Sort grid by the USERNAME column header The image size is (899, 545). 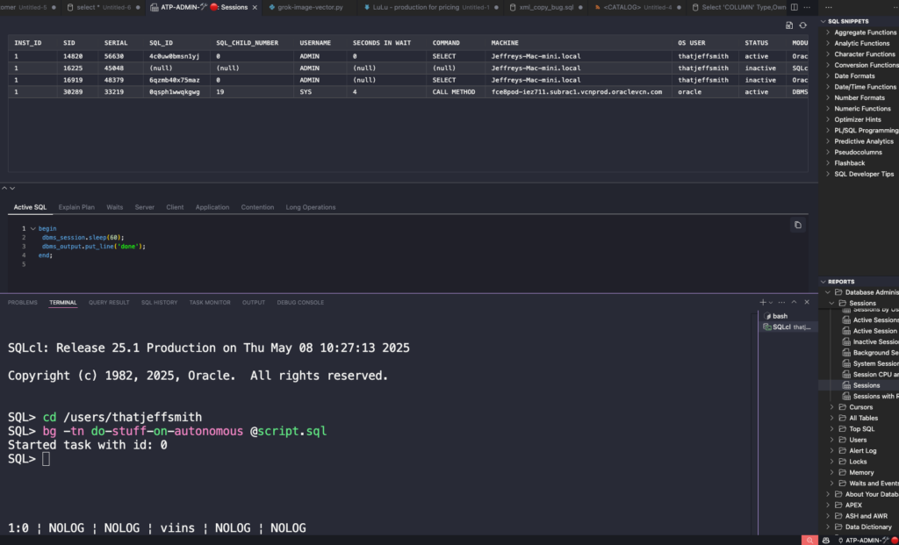(x=315, y=42)
